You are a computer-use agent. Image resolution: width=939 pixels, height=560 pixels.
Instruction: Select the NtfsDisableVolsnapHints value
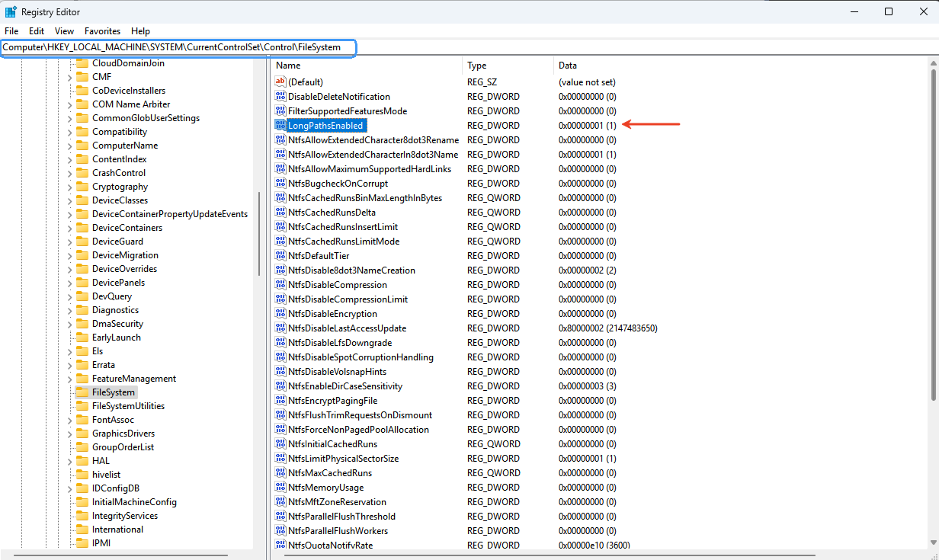coord(337,371)
